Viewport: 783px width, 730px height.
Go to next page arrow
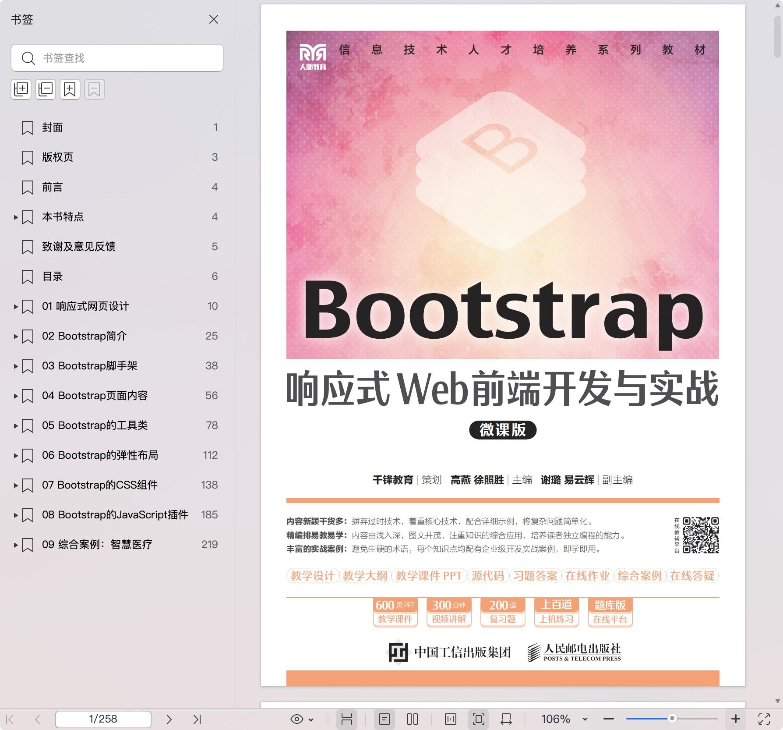click(x=169, y=719)
